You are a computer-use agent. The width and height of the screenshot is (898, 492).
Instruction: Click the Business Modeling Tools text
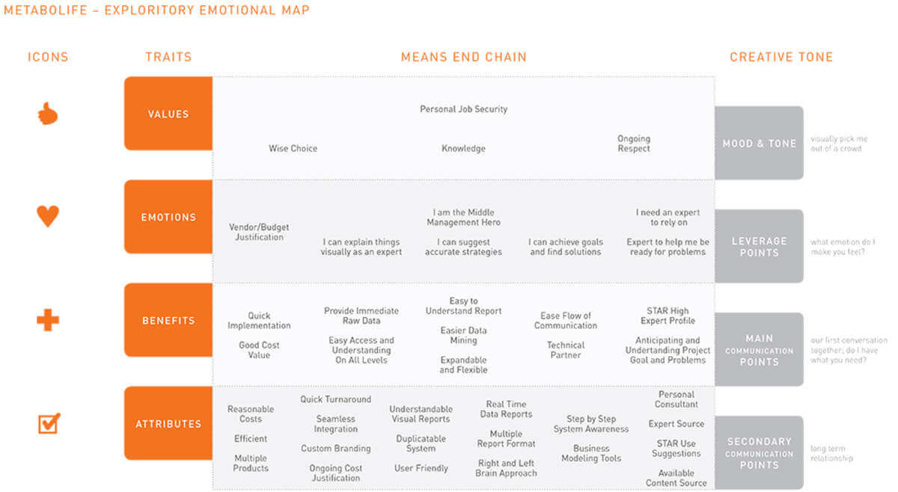(591, 453)
